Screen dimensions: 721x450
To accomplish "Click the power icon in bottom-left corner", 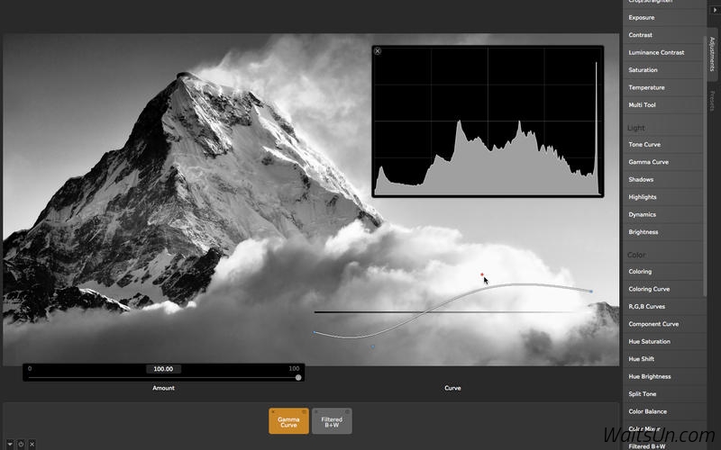I will (x=21, y=444).
